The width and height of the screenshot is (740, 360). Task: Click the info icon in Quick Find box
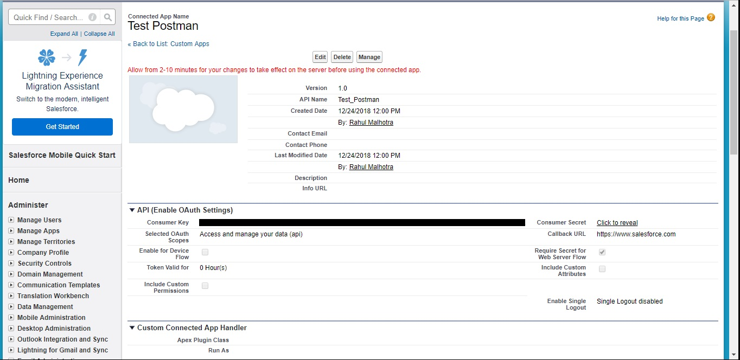pos(93,17)
